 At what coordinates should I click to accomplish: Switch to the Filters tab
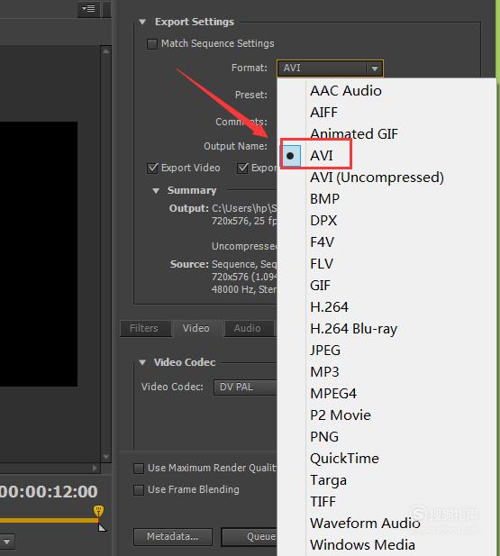[x=146, y=328]
